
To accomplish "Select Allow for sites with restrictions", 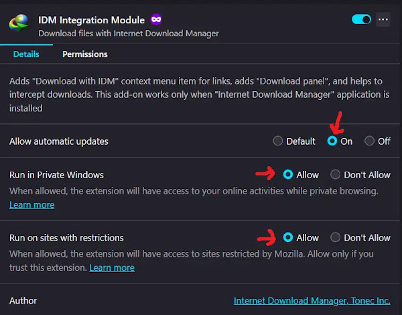I will point(288,237).
